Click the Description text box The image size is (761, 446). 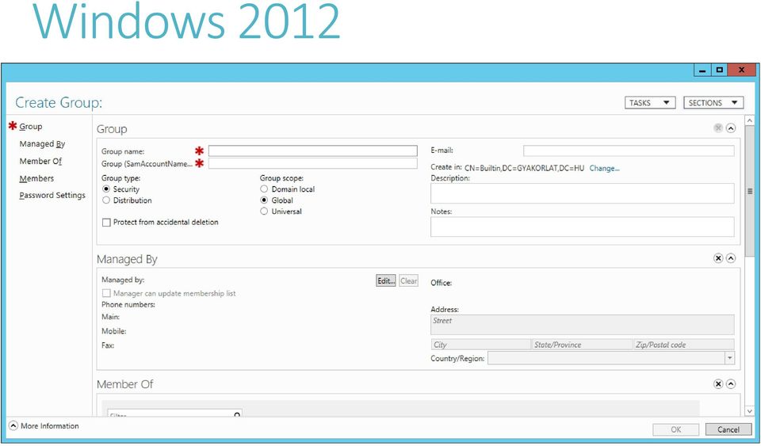[x=583, y=193]
